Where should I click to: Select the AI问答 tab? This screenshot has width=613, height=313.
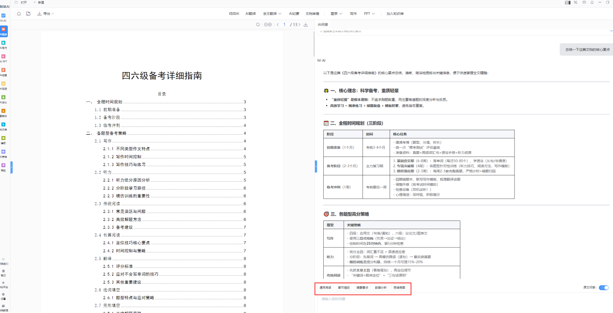tap(323, 25)
